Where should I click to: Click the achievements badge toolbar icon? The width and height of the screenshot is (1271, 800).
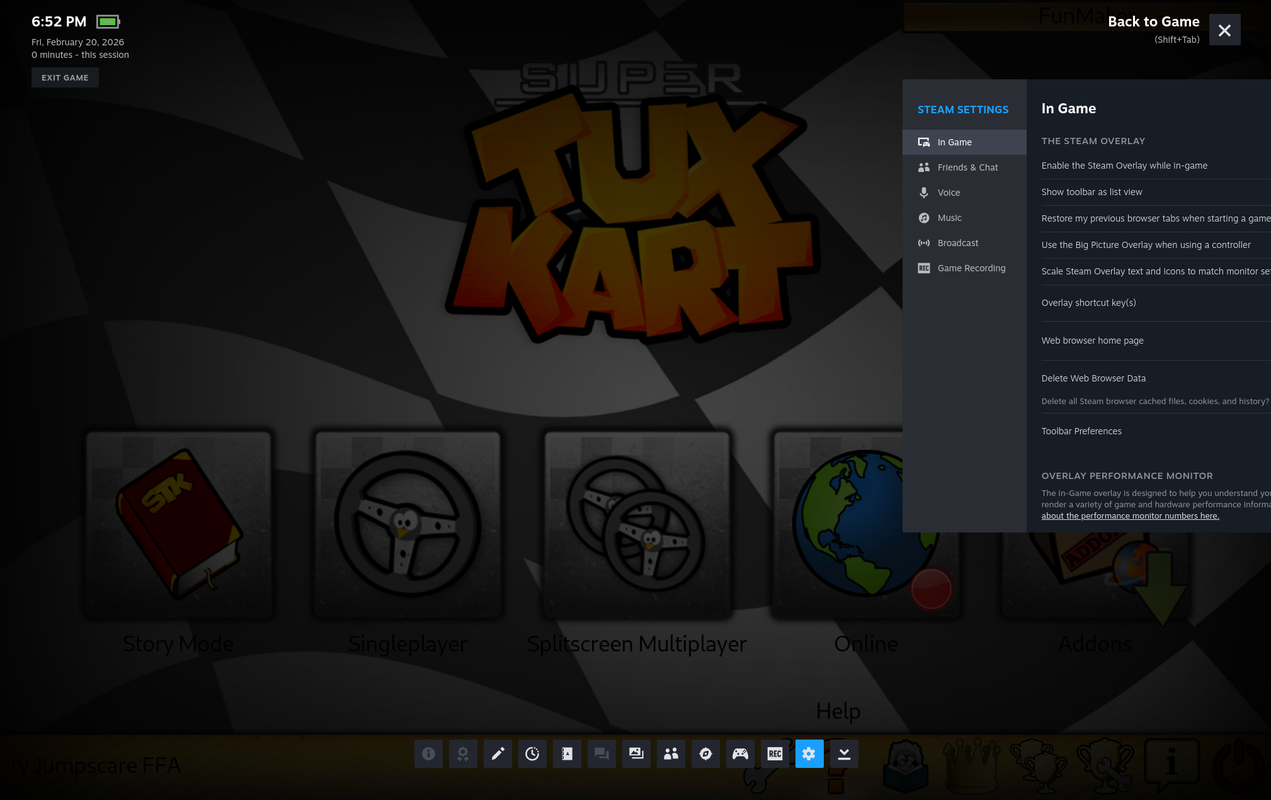pos(463,753)
